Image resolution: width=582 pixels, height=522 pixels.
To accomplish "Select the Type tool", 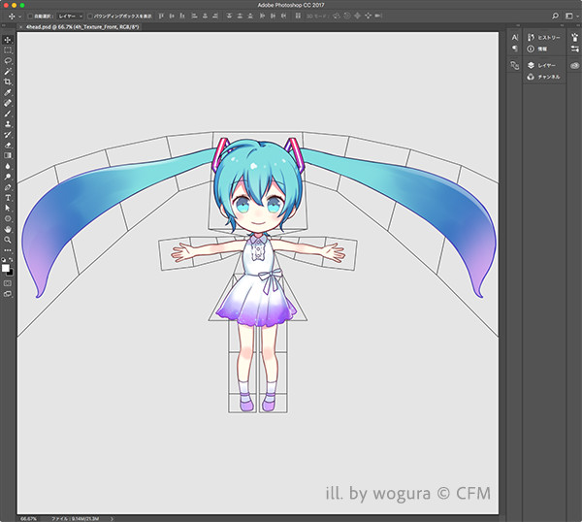I will coord(8,198).
